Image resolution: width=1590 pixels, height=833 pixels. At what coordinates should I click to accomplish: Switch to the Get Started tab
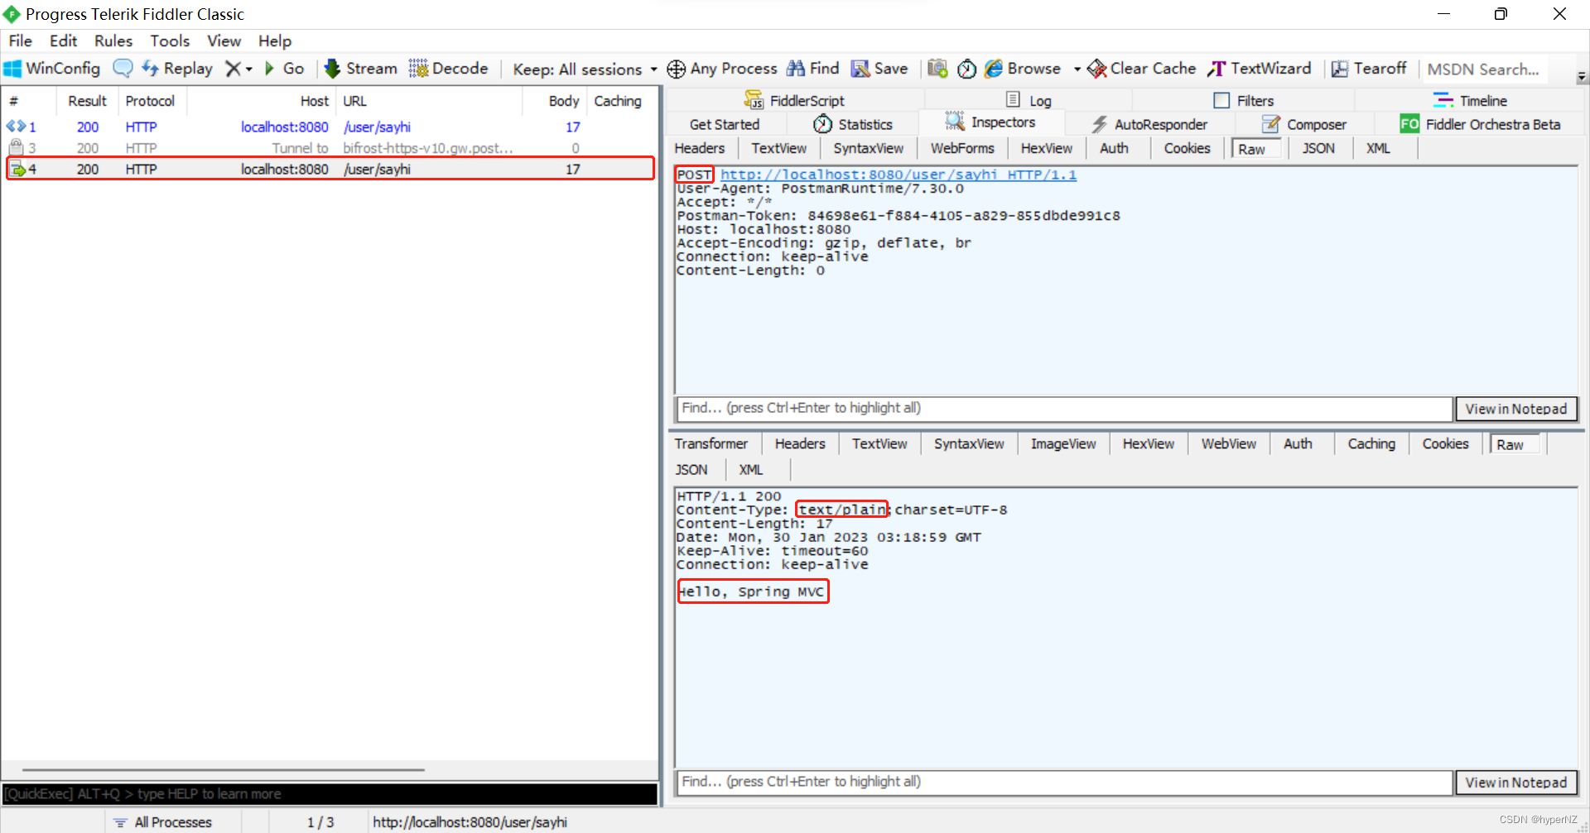[724, 124]
